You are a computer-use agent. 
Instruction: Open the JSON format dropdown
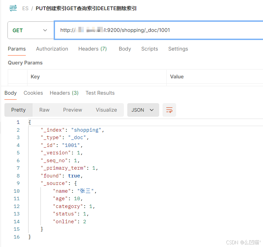[x=143, y=110]
